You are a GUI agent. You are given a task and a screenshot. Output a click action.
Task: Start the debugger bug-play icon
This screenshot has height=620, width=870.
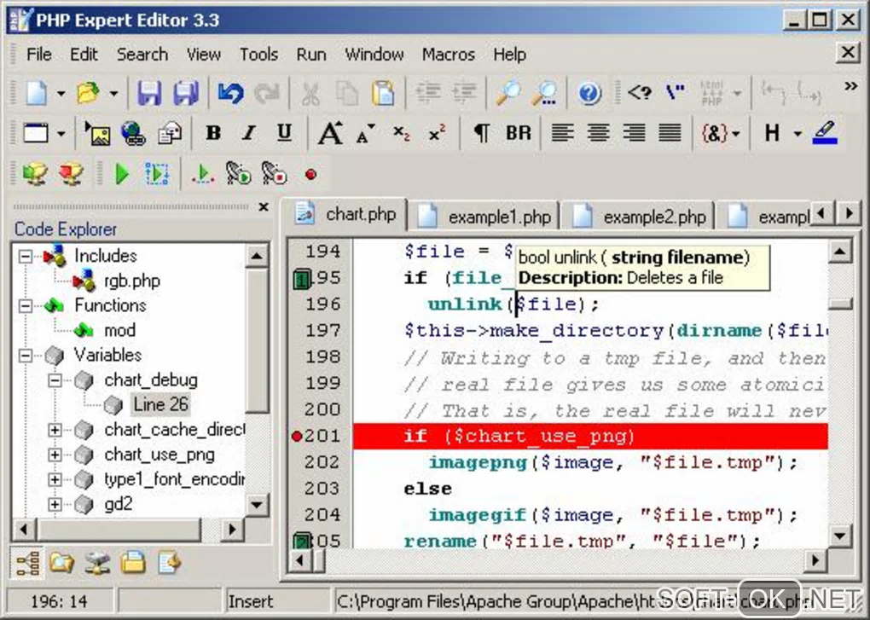click(239, 174)
